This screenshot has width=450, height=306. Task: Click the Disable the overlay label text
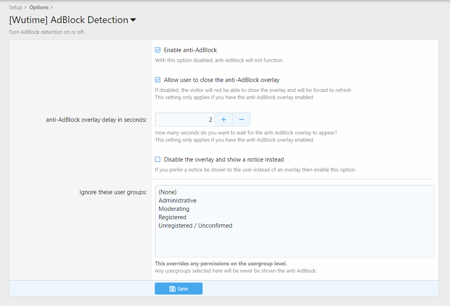click(224, 159)
